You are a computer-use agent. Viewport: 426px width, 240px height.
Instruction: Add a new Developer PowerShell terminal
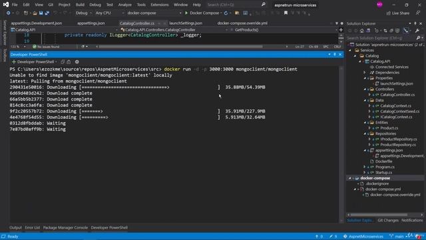point(14,62)
